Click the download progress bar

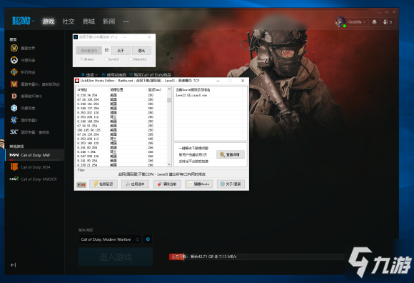[257, 257]
